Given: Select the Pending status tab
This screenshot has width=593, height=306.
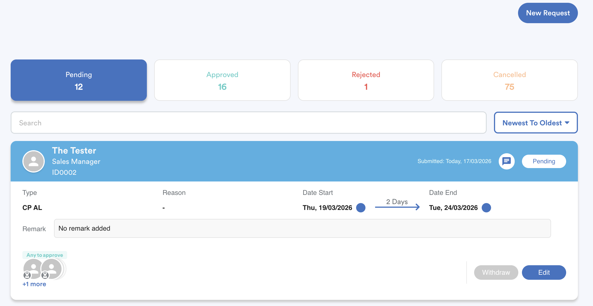Looking at the screenshot, I should (x=79, y=80).
